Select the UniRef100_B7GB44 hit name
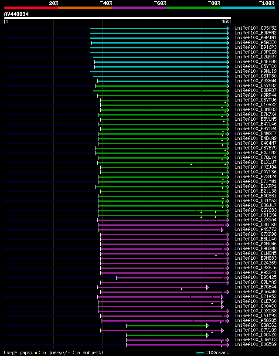Screen dimensions: 279x356 pyautogui.click(x=255, y=287)
